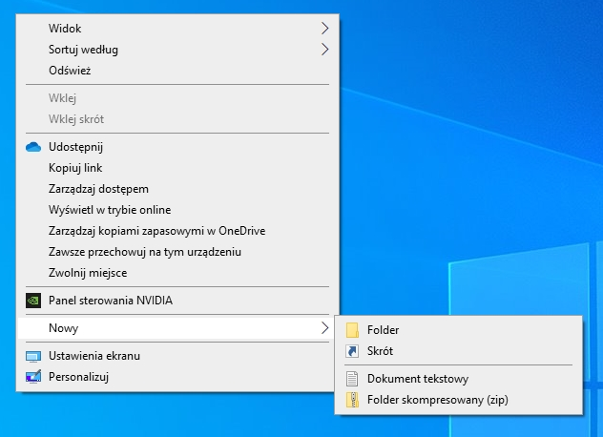Click the OneDrive cloud icon beside Udostępnij

click(33, 147)
